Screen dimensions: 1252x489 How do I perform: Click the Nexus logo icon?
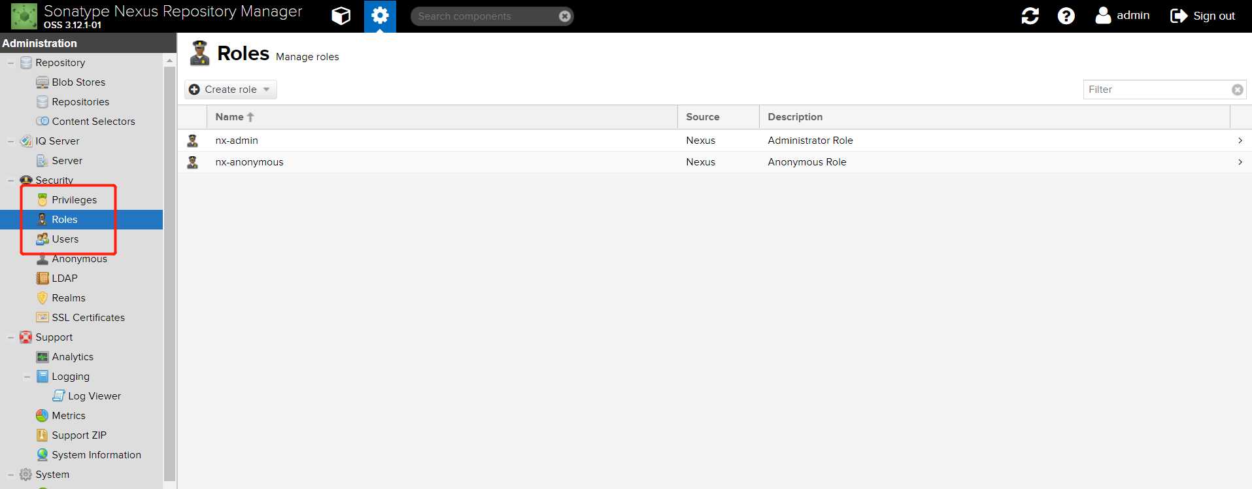[24, 16]
